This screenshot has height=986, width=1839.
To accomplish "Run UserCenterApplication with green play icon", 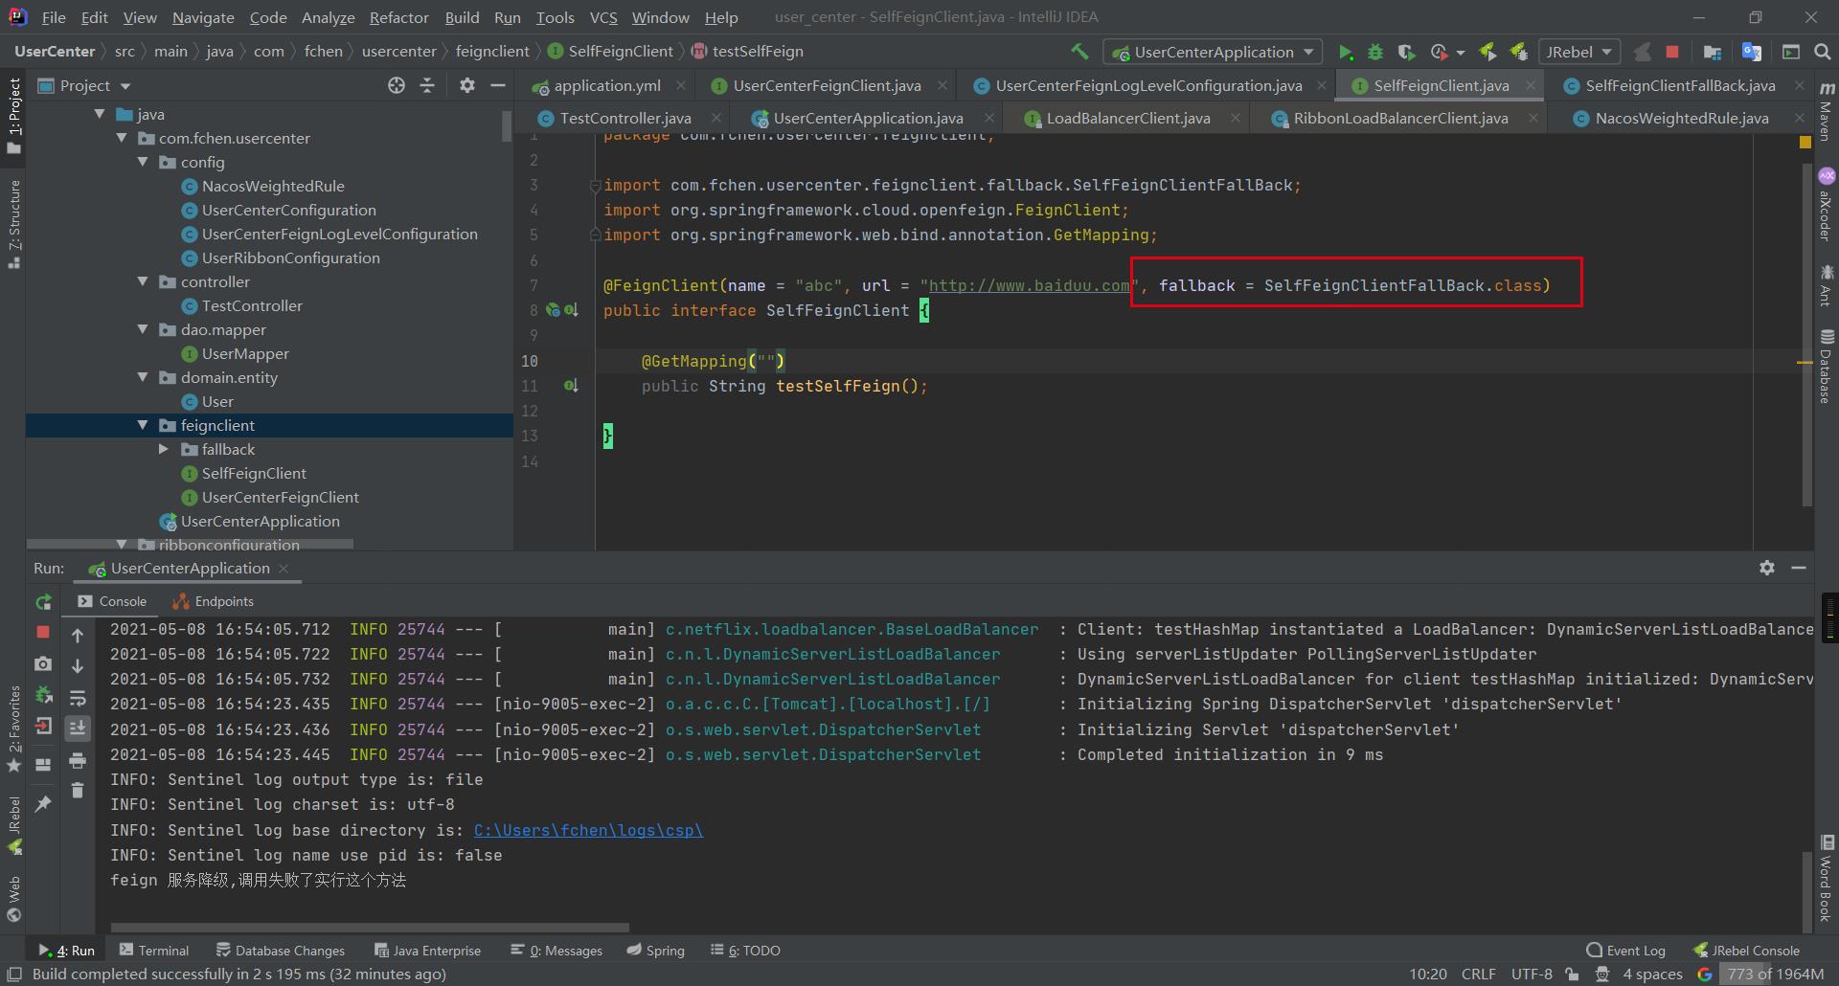I will pos(1345,52).
